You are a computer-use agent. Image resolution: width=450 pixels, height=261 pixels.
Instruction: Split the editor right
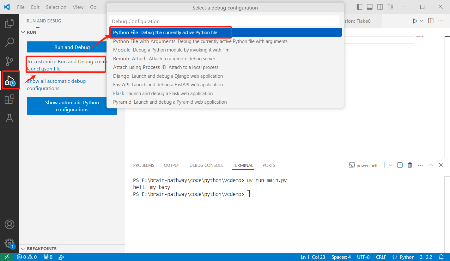(x=430, y=21)
